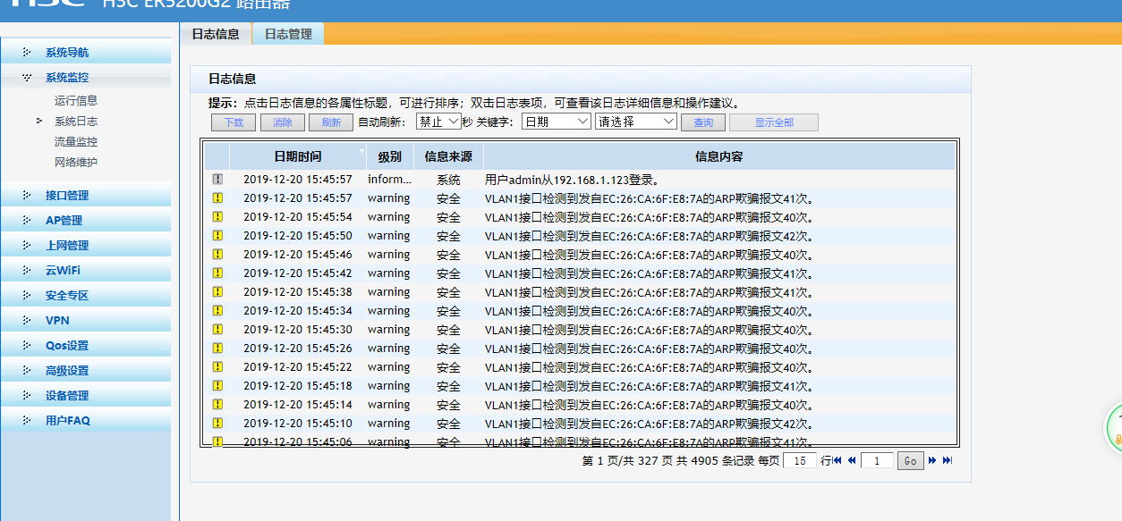Click the warning icon on the 15:45:38 row

point(217,292)
